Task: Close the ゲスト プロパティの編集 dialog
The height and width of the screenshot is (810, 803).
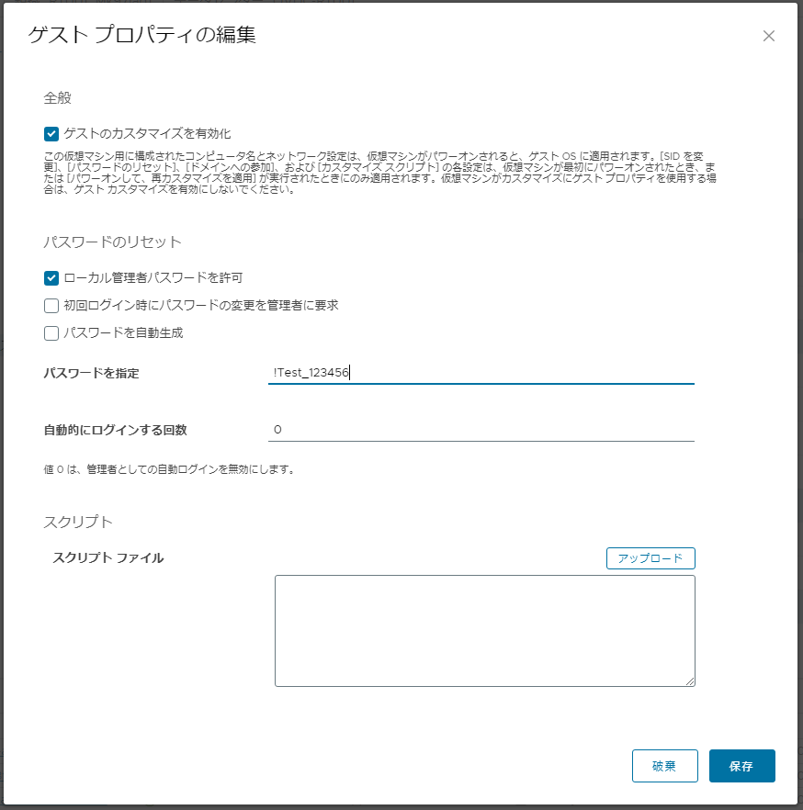Action: 768,36
